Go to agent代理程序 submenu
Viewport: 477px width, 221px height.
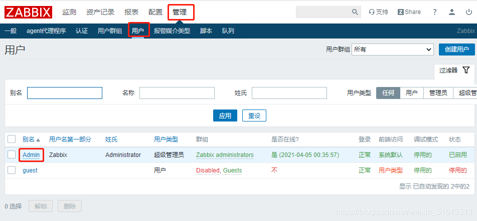tap(46, 31)
